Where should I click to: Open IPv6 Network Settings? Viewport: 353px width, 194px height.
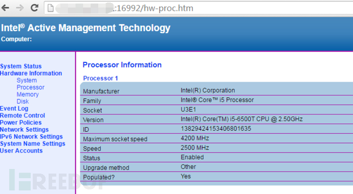31,136
